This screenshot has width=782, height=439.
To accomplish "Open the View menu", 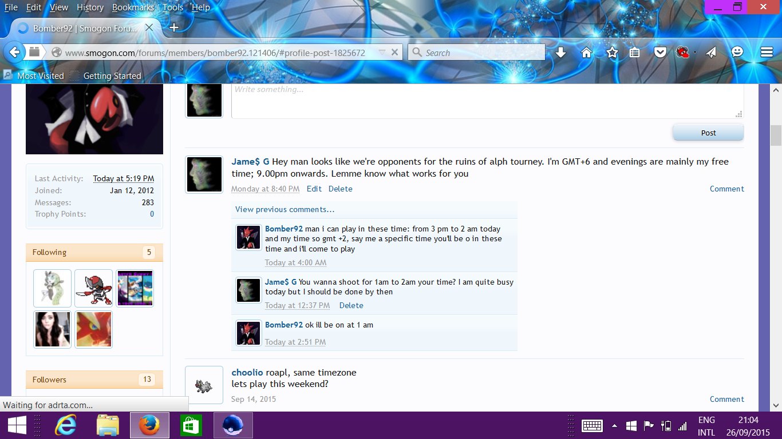I will (x=59, y=7).
